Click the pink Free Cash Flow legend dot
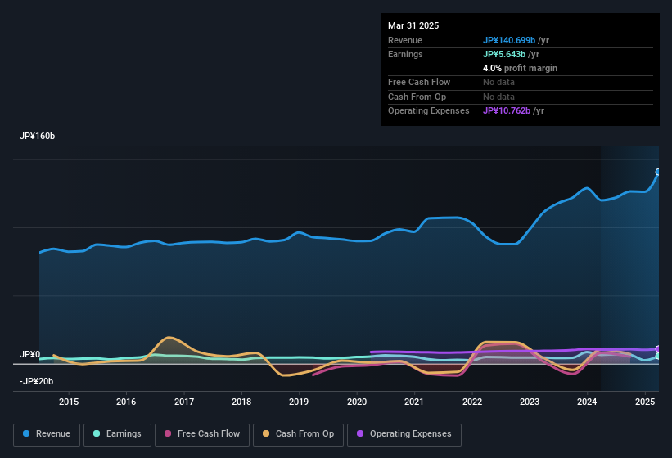The height and width of the screenshot is (458, 672). [x=168, y=433]
